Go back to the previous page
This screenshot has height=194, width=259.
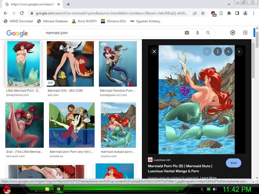[6, 13]
